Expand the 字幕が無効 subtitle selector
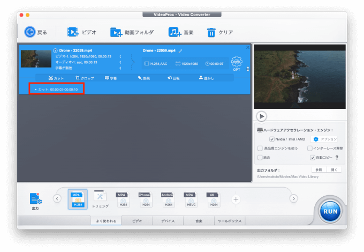 [x=120, y=68]
